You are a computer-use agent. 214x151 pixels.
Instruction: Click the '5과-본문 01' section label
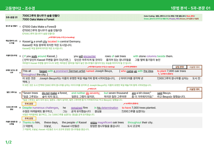12,18
